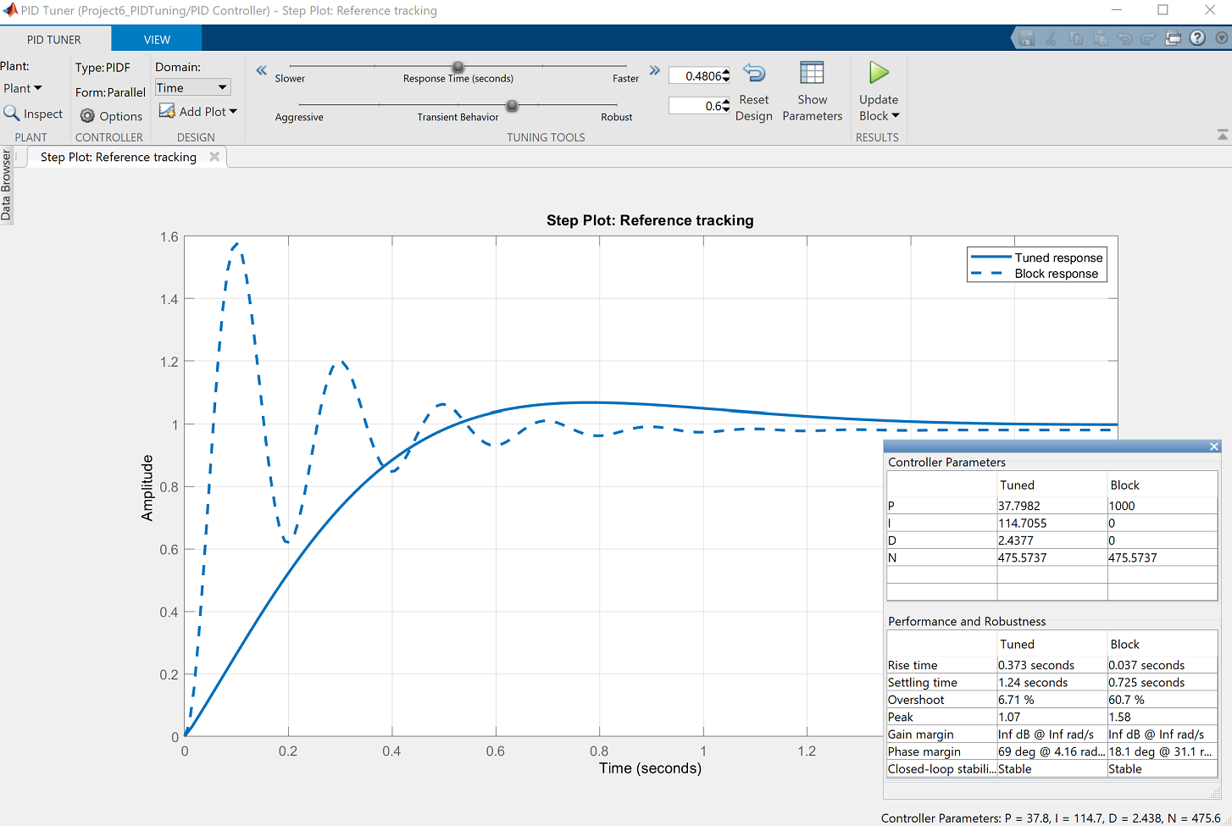Click tuned phase margin 69 deg cell
Image resolution: width=1232 pixels, height=826 pixels.
click(1052, 751)
